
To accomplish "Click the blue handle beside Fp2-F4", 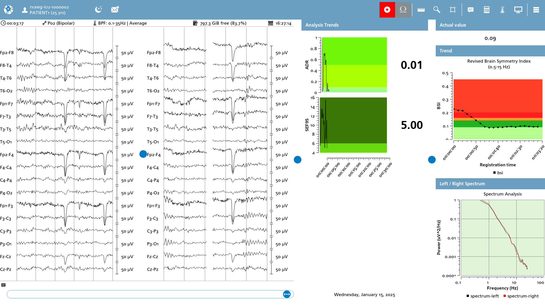I will pos(143,154).
